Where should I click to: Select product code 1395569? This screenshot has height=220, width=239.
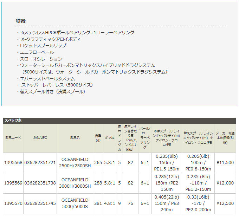[x=13, y=183]
